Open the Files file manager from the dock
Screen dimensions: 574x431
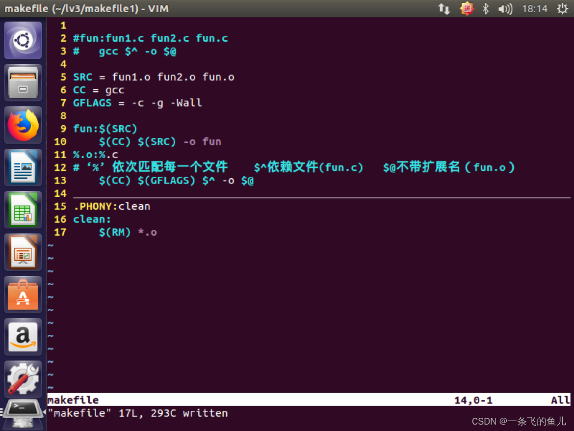23,82
